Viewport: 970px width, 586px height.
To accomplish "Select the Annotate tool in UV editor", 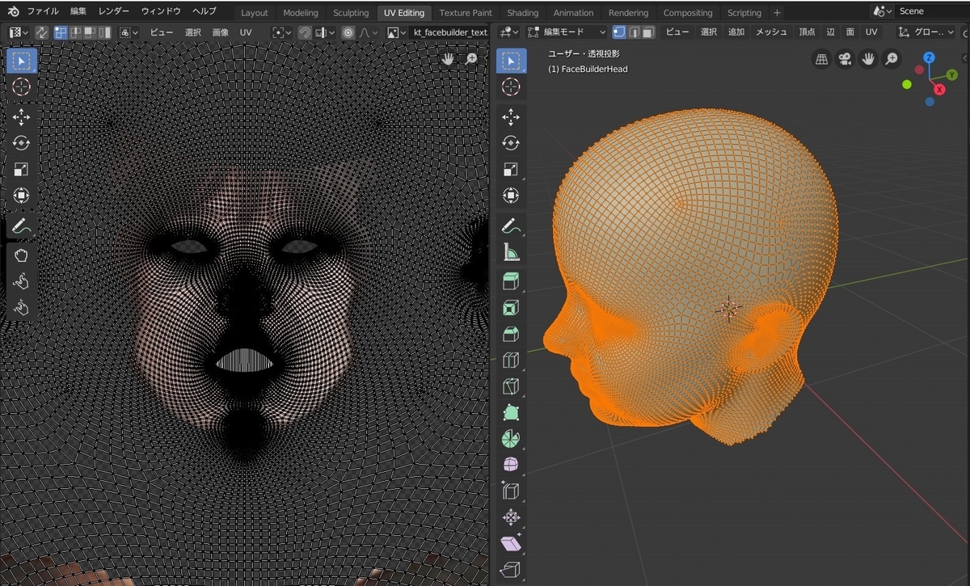I will (x=21, y=226).
